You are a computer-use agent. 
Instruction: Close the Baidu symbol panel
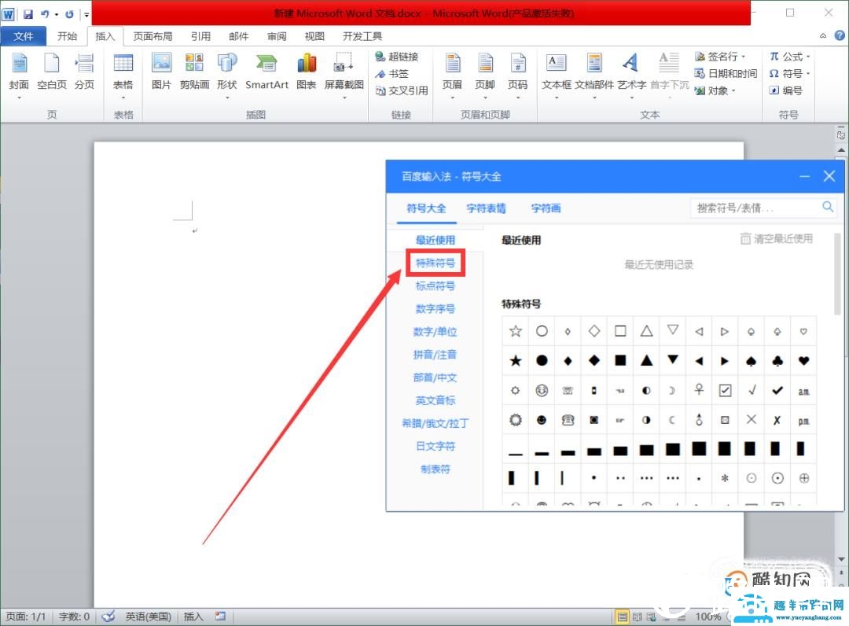pos(829,176)
